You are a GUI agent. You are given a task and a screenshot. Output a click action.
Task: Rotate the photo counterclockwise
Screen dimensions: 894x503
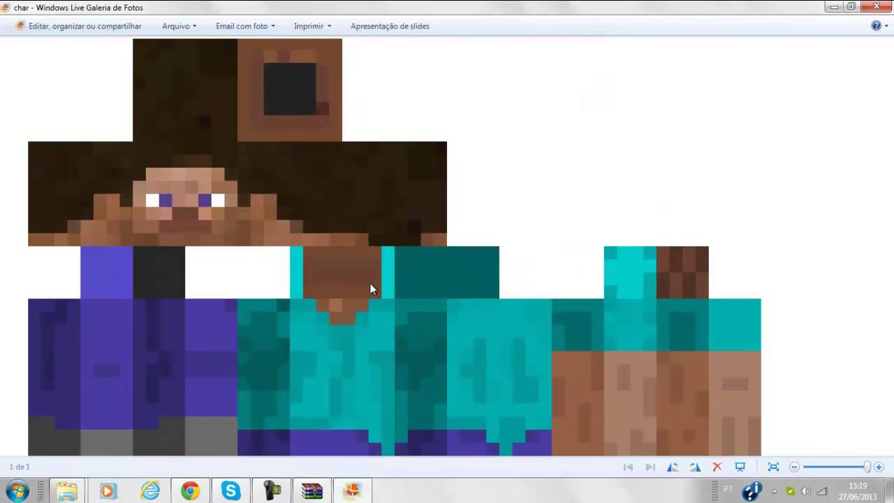(673, 467)
